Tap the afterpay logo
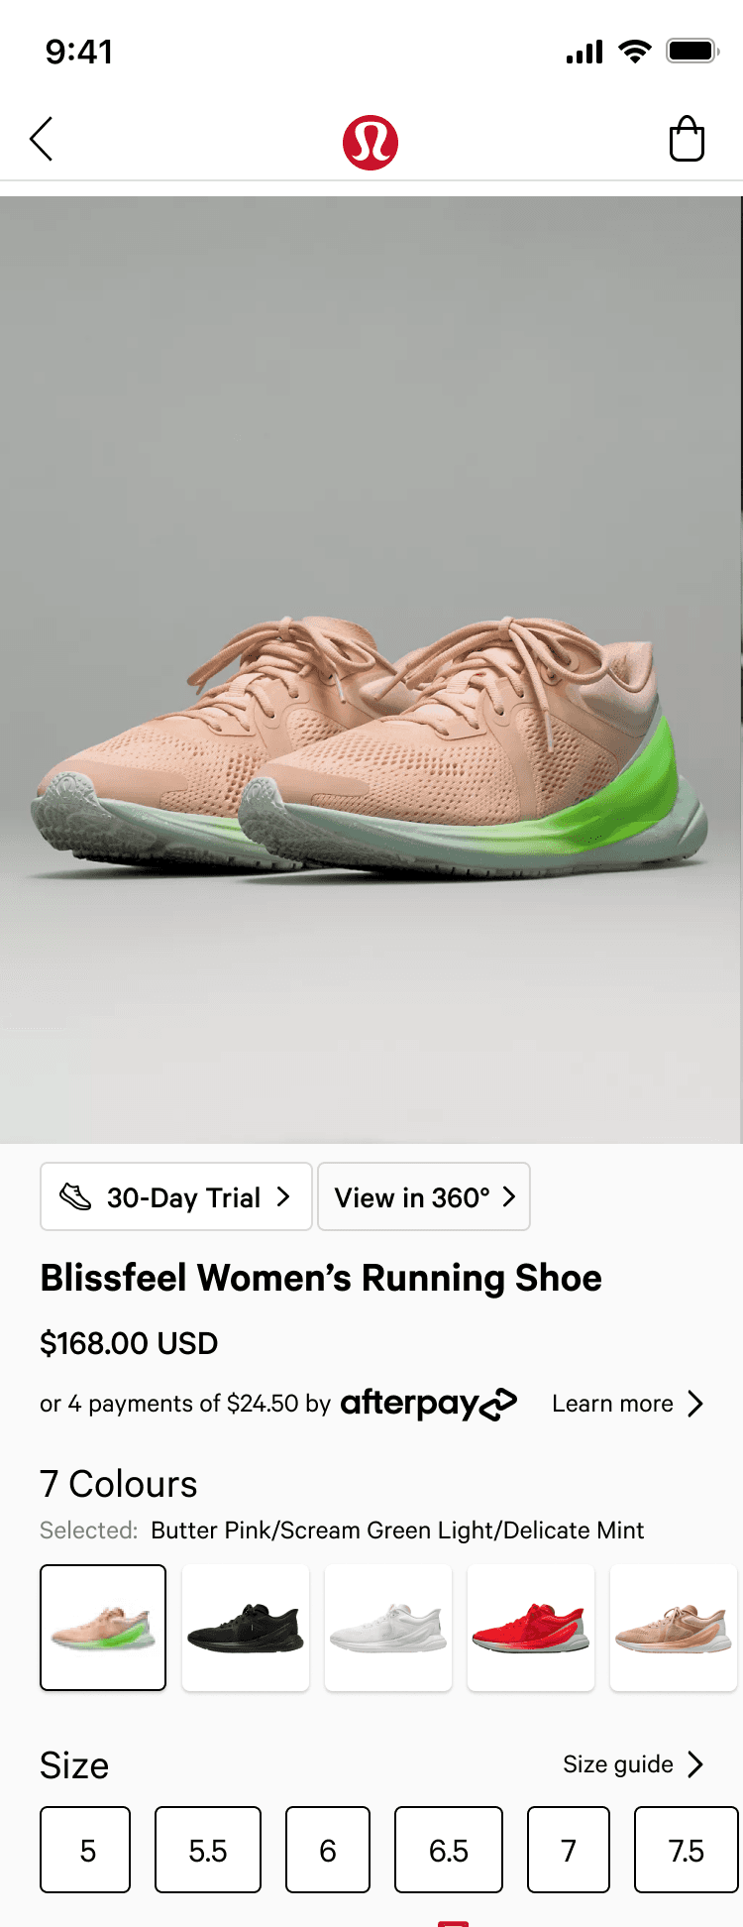This screenshot has width=743, height=1927. click(x=429, y=1404)
